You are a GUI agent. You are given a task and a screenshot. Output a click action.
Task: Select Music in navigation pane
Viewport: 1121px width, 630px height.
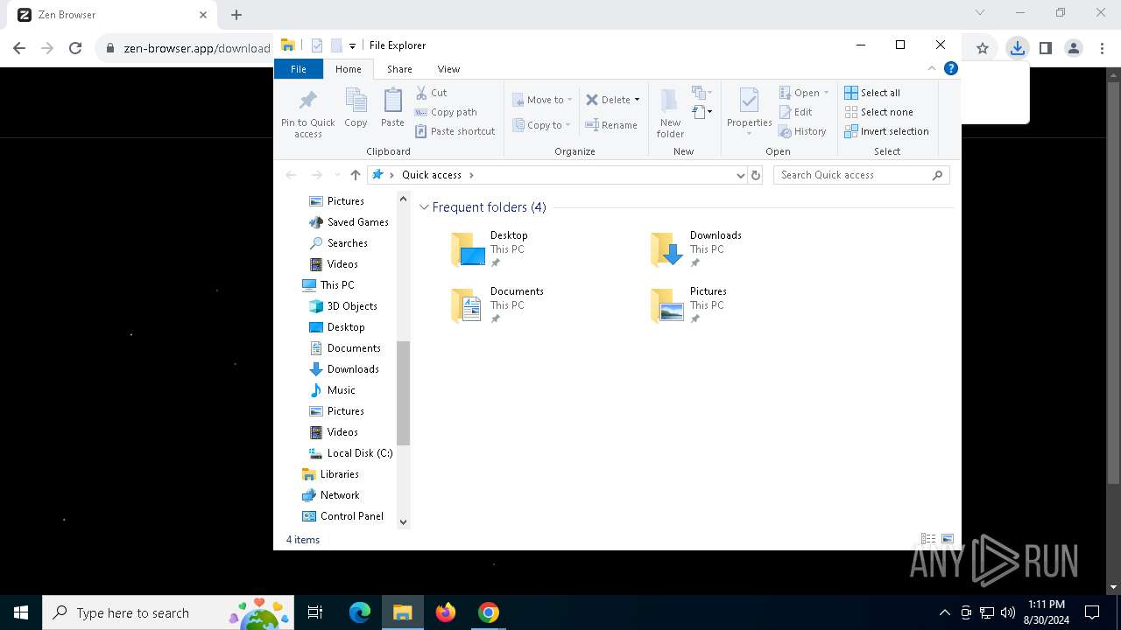[x=333, y=390]
